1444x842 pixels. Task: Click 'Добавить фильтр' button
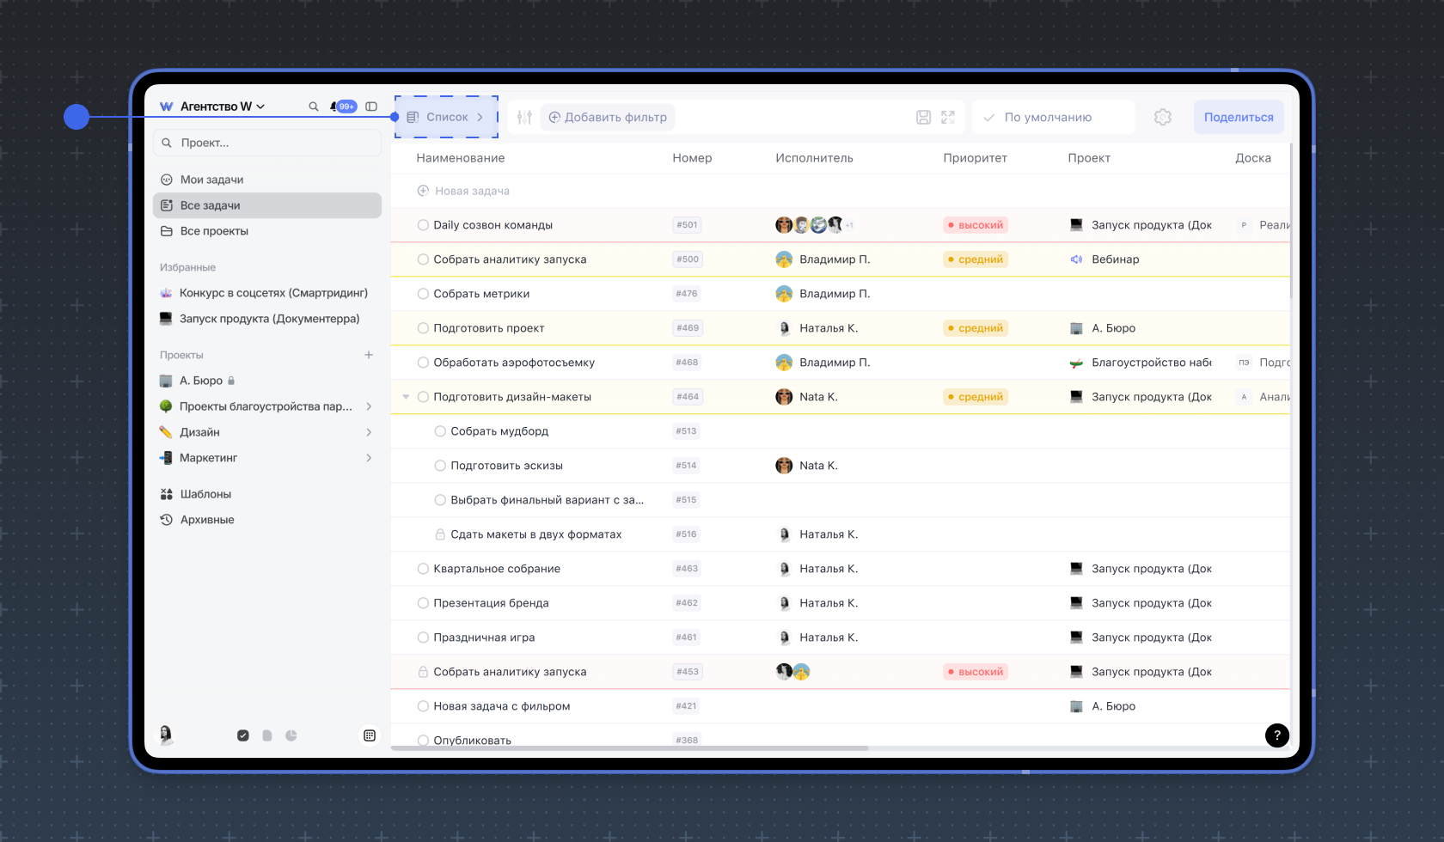tap(608, 118)
